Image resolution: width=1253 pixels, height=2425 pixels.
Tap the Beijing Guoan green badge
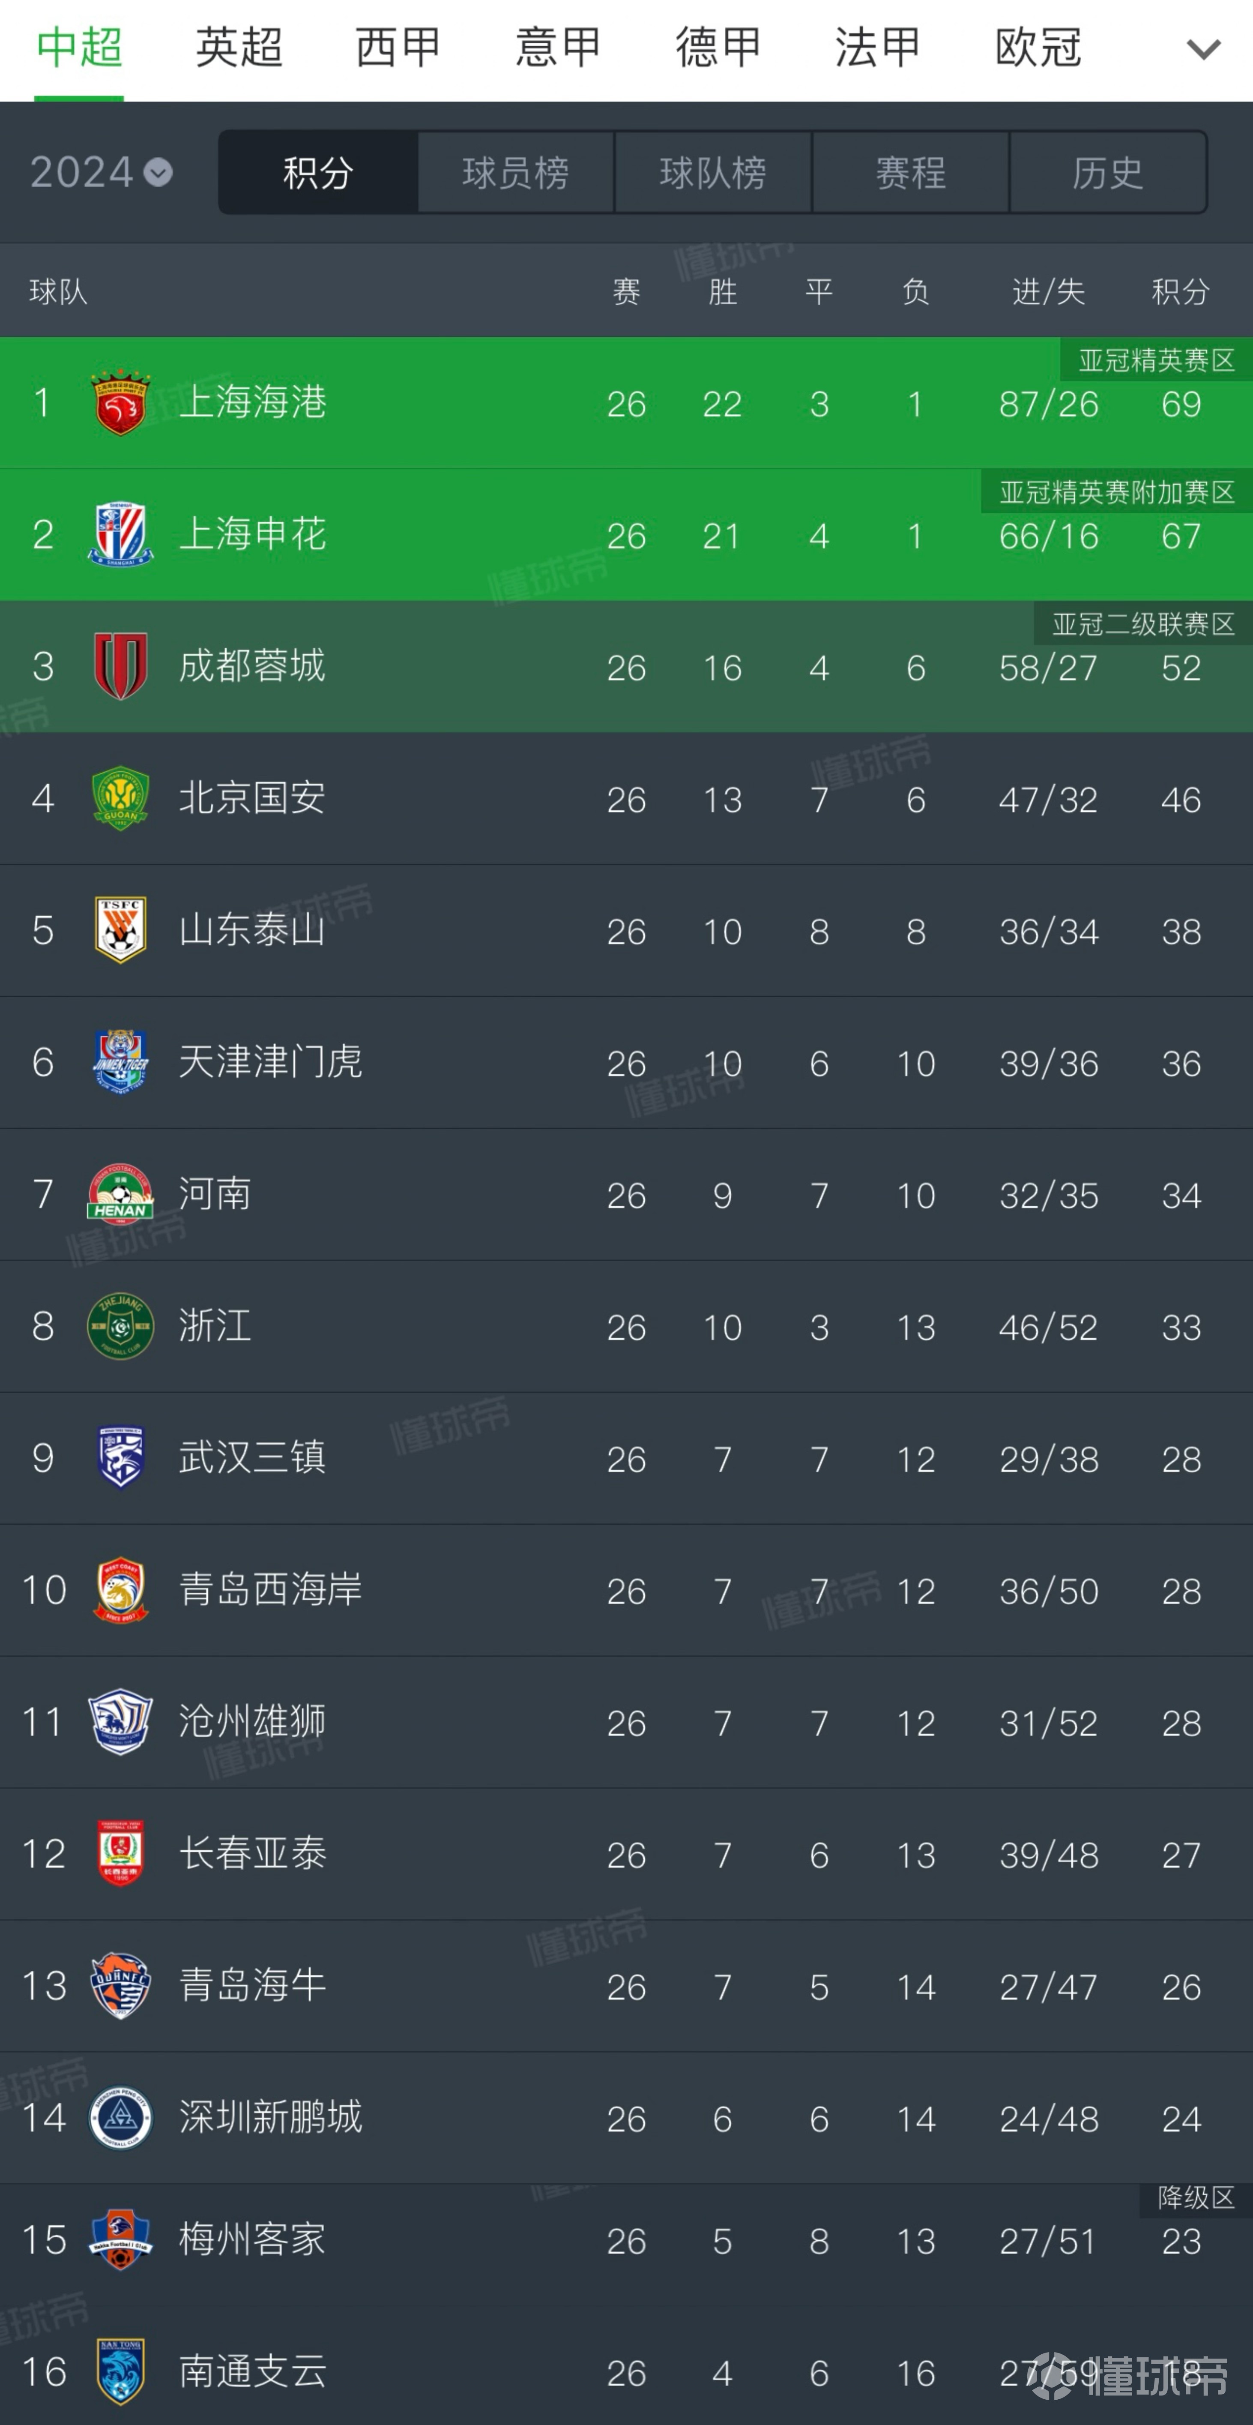120,798
